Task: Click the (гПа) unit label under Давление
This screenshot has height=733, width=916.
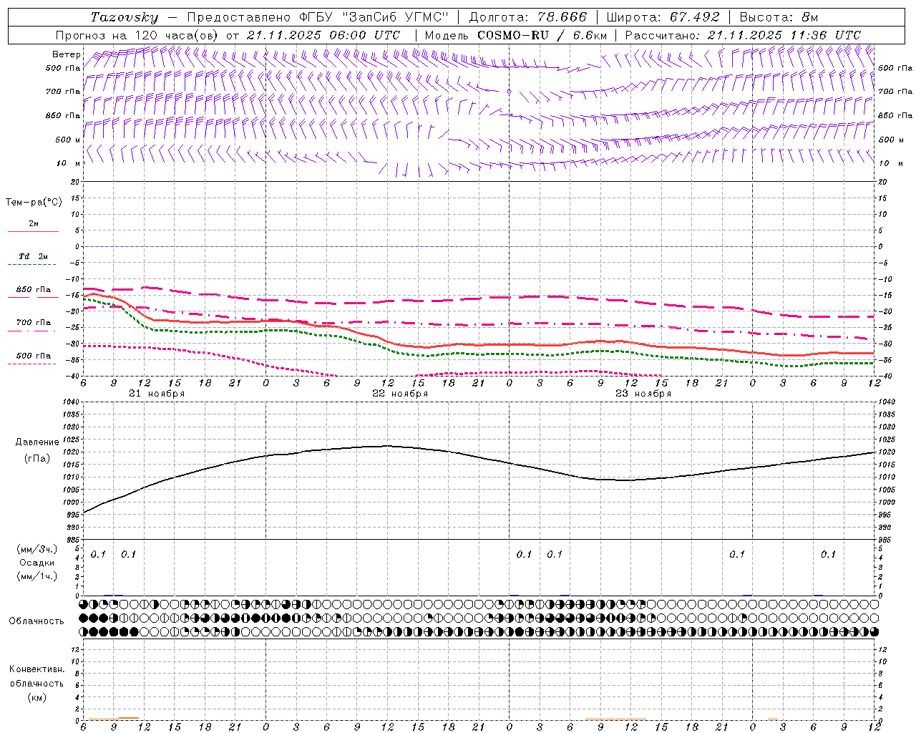Action: tap(37, 458)
